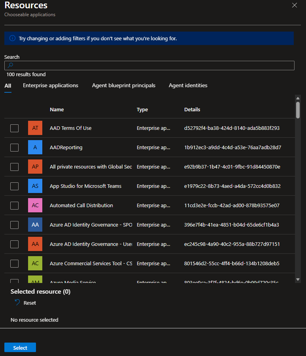The image size is (306, 356).
Task: Click ID 1b912ec3-a9dd-4c4d-a53e-76aa7adb28d7
Action: [x=232, y=148]
